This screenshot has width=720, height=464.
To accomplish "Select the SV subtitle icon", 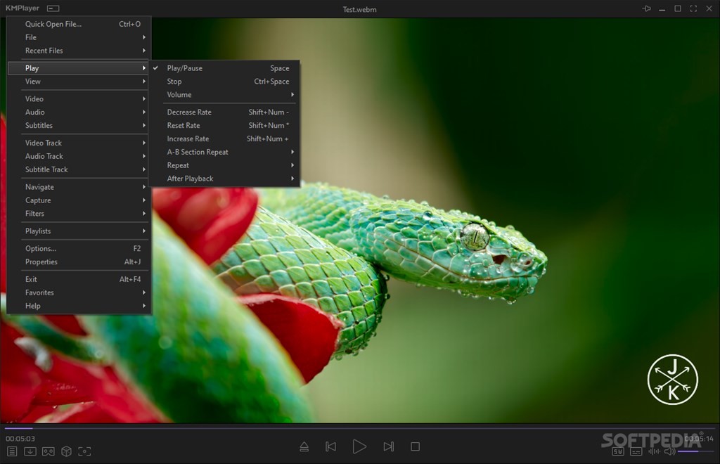I will [617, 452].
